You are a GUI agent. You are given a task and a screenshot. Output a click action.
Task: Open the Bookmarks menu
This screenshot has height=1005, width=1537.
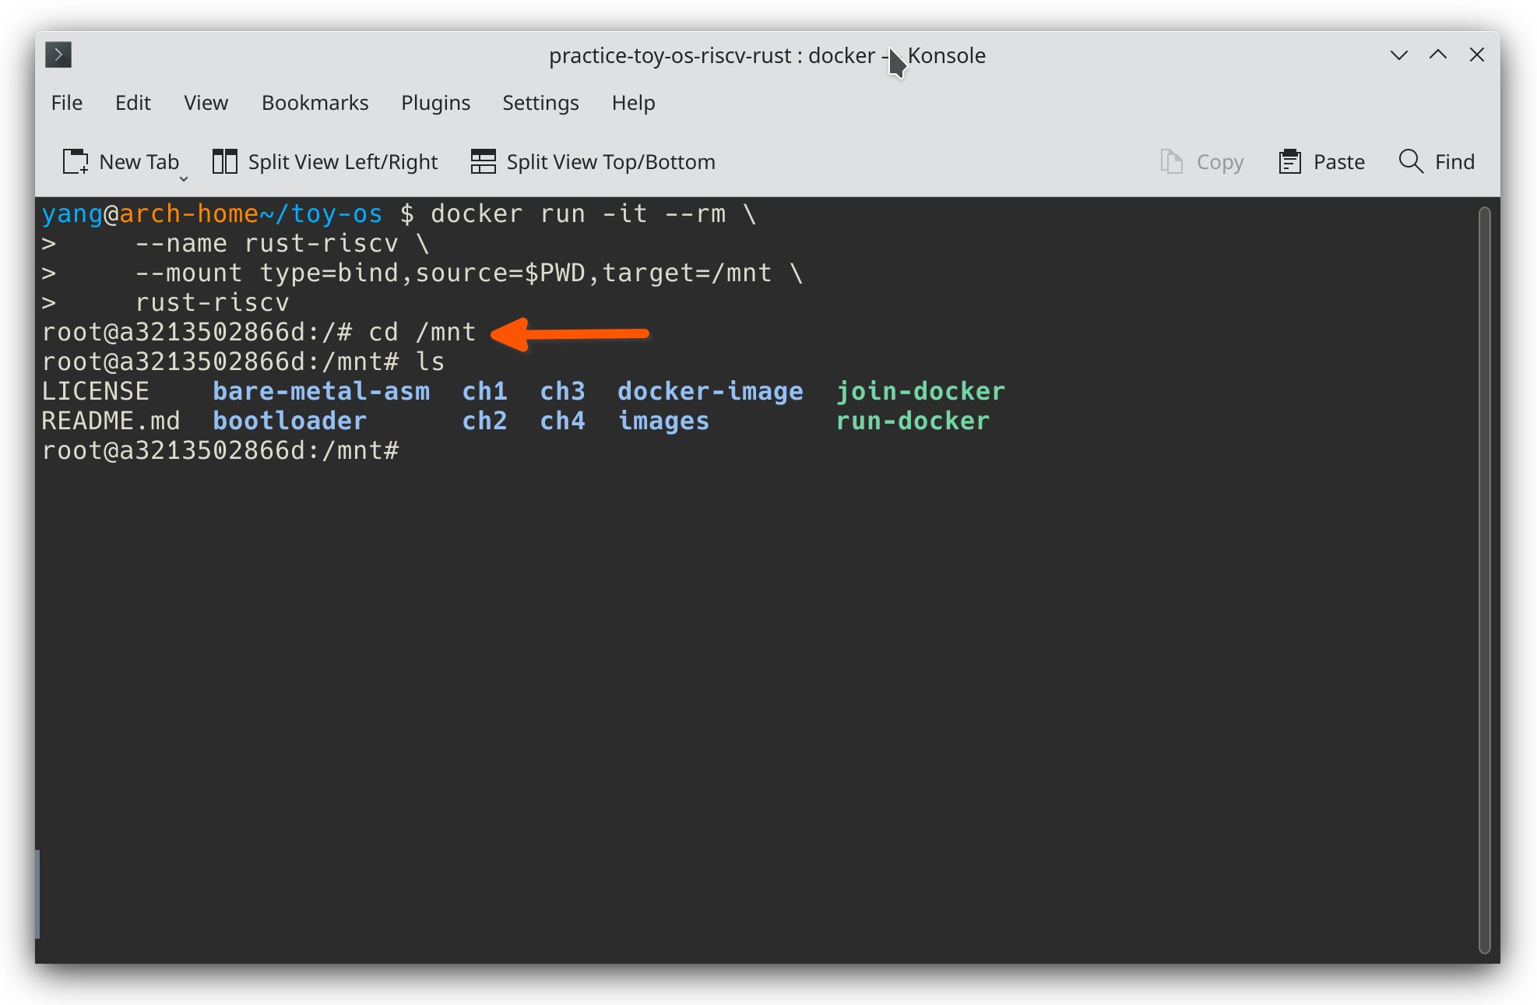(315, 103)
